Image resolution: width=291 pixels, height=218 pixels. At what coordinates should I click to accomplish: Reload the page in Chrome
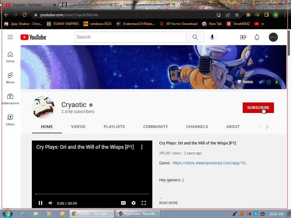pos(24,15)
